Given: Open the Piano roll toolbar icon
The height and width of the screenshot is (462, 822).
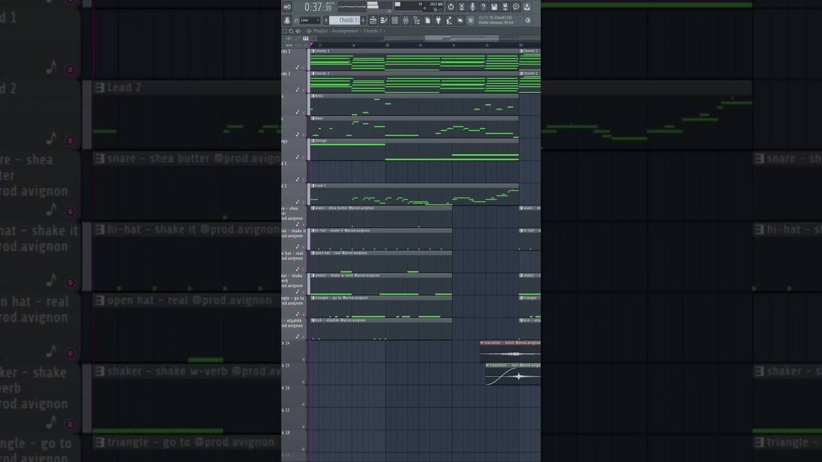Looking at the screenshot, I should coord(384,21).
